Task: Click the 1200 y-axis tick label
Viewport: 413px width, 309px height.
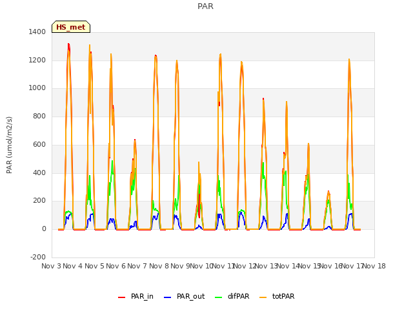Action: pyautogui.click(x=37, y=60)
